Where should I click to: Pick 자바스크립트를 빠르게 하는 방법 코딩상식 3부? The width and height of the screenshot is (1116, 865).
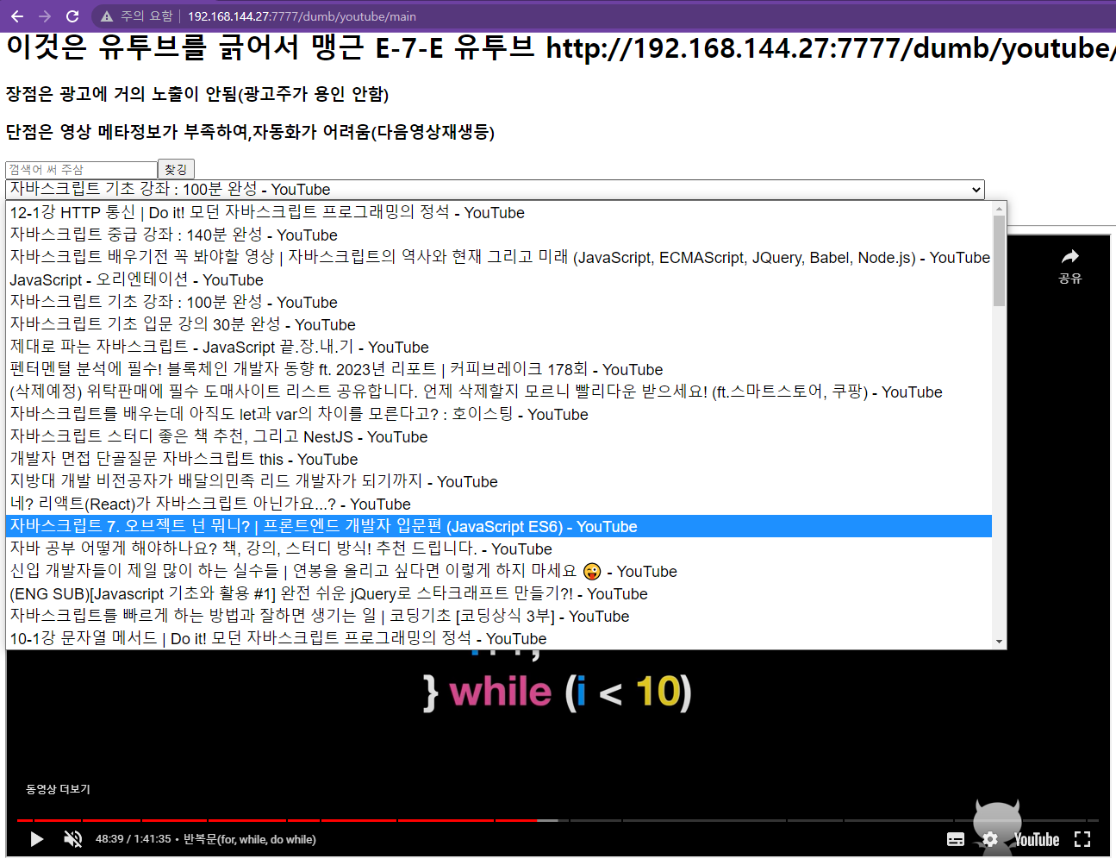coord(499,617)
